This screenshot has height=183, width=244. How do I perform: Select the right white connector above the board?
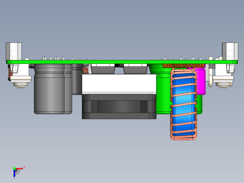click(230, 51)
